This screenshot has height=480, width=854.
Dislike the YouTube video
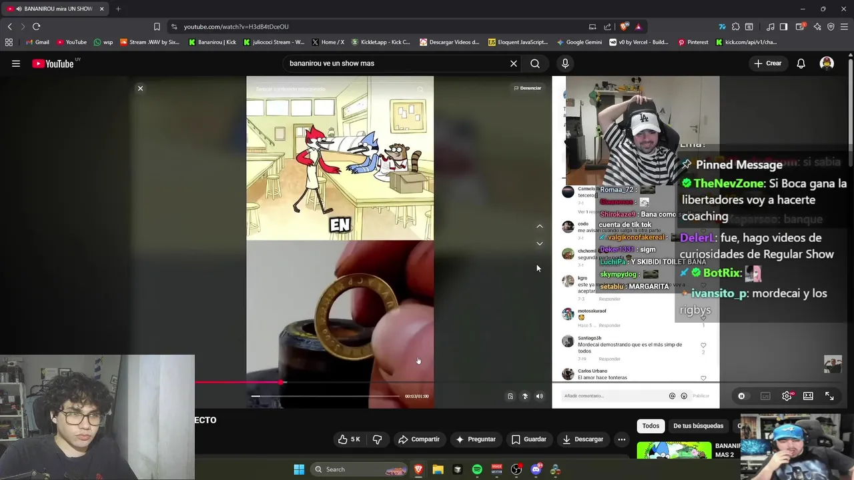(377, 439)
